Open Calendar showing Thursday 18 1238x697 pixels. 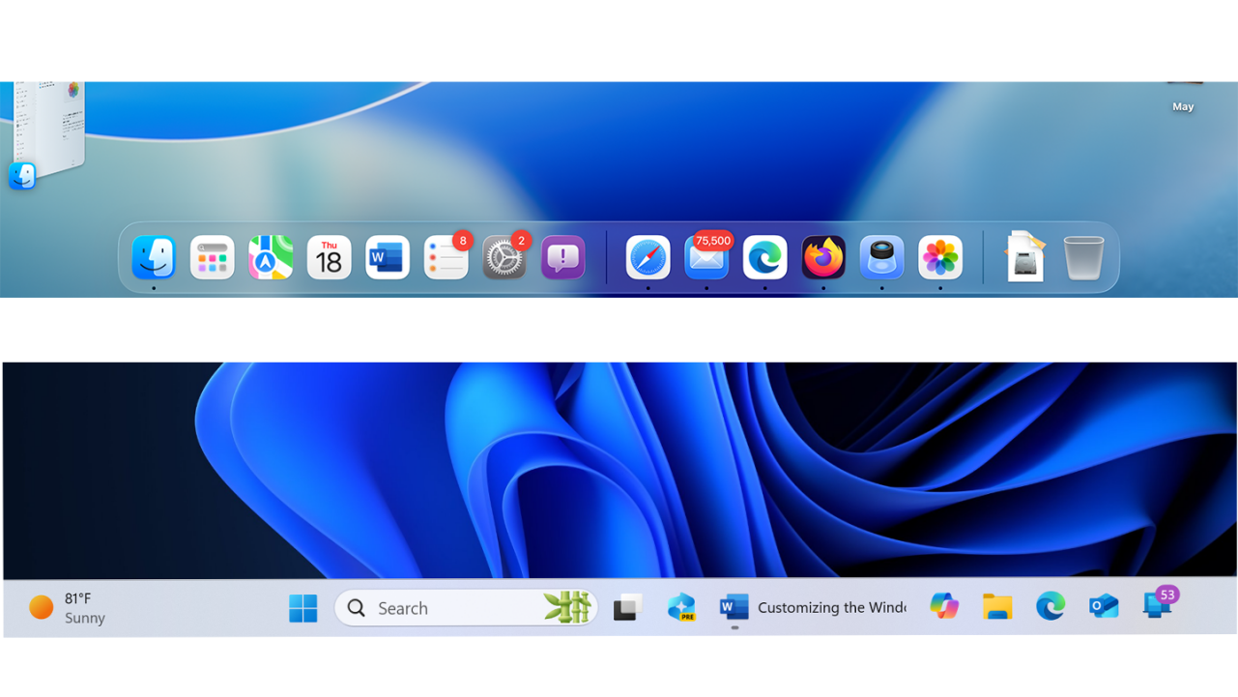pos(329,257)
